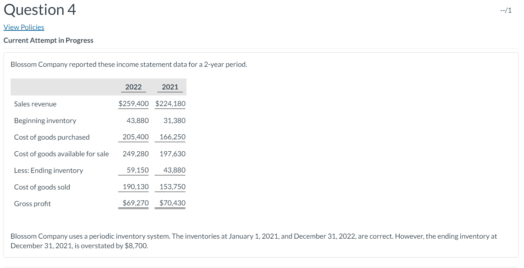Select the $259,400 sales figure
The height and width of the screenshot is (268, 524).
[x=133, y=104]
